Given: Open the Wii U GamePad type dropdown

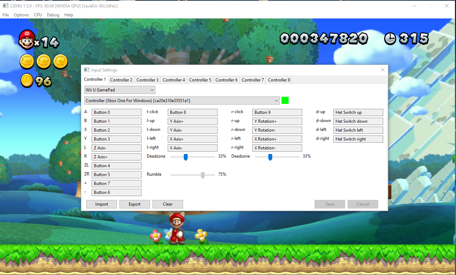Looking at the screenshot, I should click(x=120, y=90).
